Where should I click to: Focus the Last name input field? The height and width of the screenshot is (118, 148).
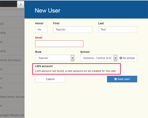pos(118,30)
